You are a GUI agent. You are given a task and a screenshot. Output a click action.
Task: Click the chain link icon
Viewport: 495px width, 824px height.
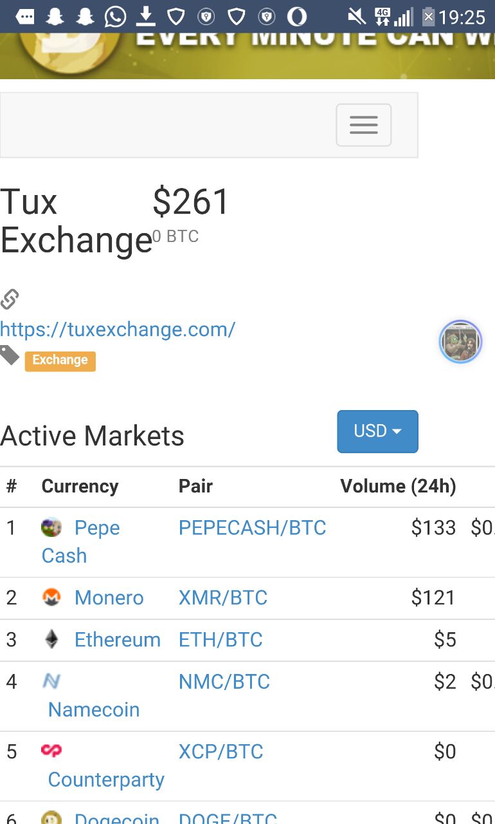point(10,299)
